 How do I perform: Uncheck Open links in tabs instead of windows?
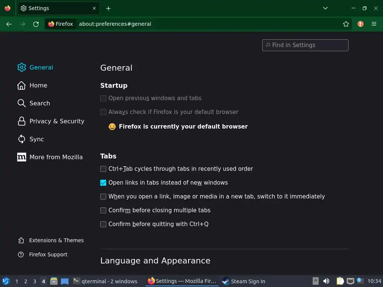pos(103,183)
